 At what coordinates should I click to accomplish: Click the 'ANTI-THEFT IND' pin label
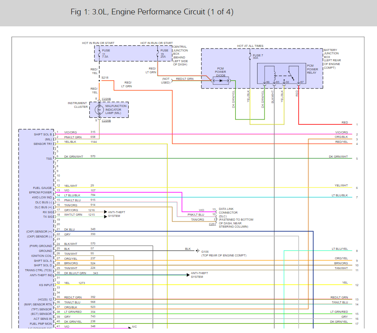pyautogui.click(x=41, y=275)
